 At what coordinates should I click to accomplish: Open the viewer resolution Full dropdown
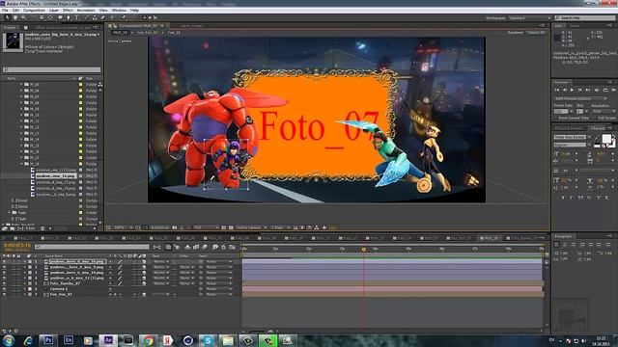click(206, 227)
